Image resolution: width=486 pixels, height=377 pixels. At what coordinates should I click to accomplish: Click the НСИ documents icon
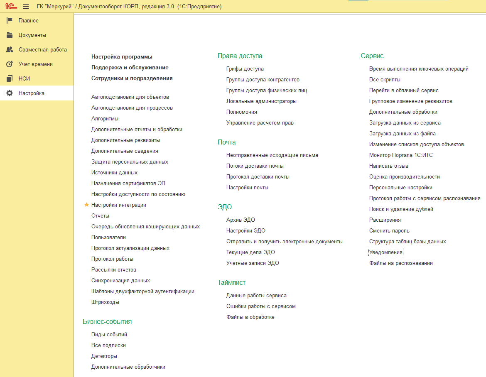[x=10, y=79]
